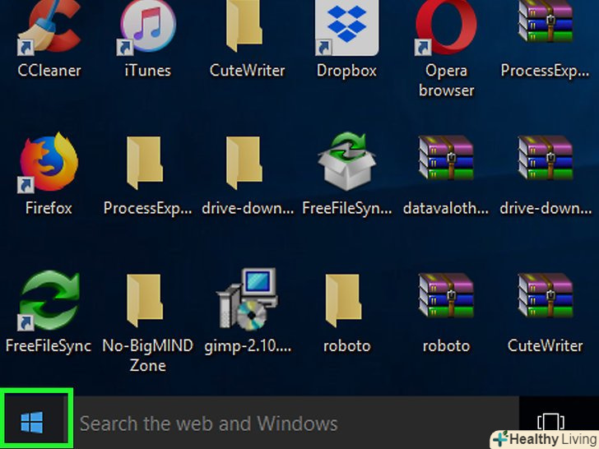Viewport: 599px width, 449px height.
Task: Select the ProcessExp... WinRAR archive icon
Action: [546, 21]
